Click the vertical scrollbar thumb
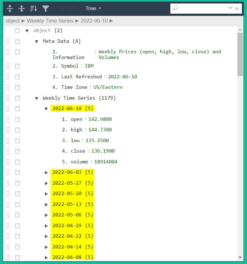 pos(240,54)
